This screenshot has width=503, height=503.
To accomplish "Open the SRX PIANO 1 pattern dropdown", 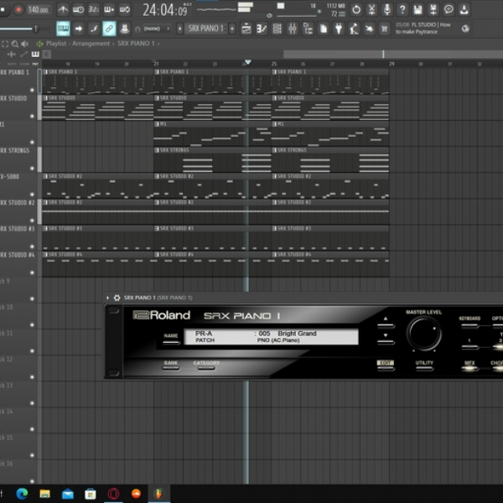I will click(x=205, y=29).
